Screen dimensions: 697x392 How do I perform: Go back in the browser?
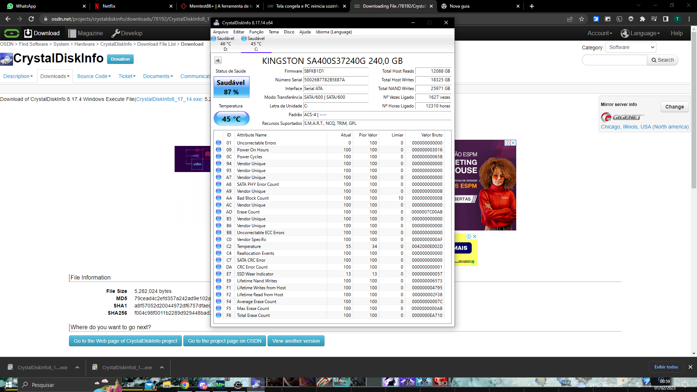(8, 19)
